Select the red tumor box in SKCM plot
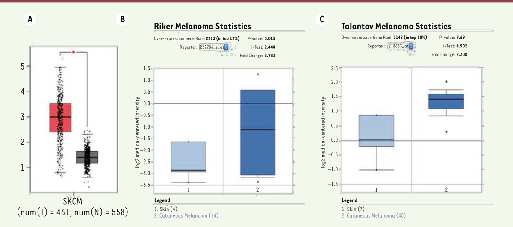The height and width of the screenshot is (227, 513). pos(60,117)
